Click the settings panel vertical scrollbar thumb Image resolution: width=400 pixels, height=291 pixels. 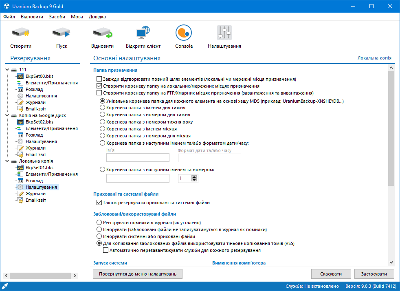[x=391, y=128]
